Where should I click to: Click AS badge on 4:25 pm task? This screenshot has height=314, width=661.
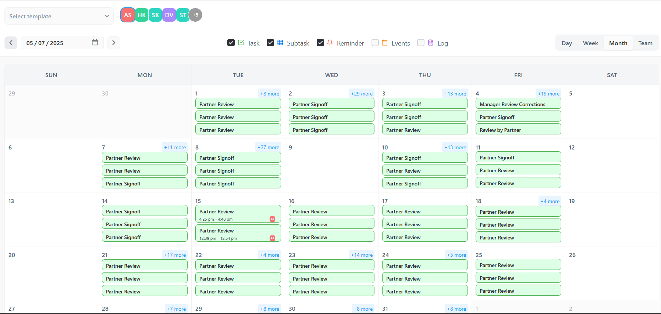272,219
